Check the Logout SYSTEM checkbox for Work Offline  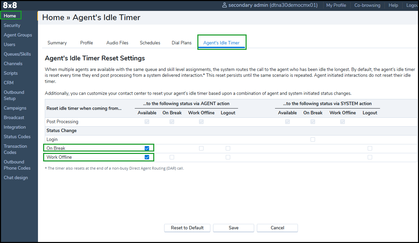[x=370, y=157]
